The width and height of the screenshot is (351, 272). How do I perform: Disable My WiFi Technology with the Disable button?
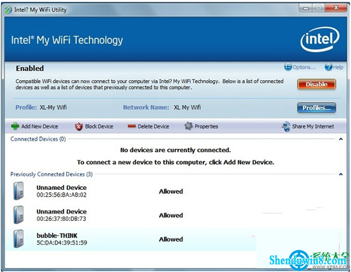317,84
